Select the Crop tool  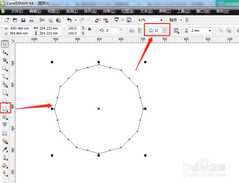pos(5,60)
